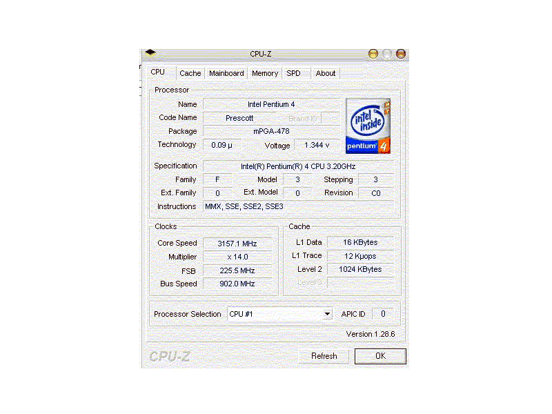Click the Technology value 0.09 µ
The width and height of the screenshot is (552, 414).
click(221, 145)
